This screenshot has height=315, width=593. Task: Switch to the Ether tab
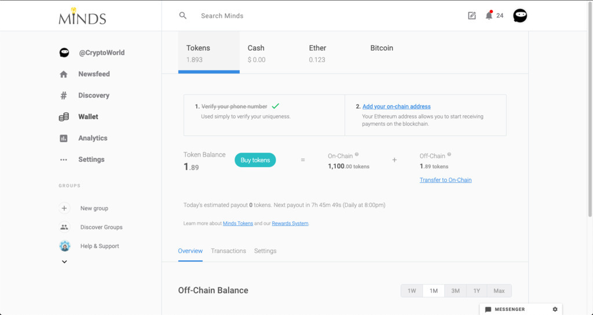(x=317, y=53)
